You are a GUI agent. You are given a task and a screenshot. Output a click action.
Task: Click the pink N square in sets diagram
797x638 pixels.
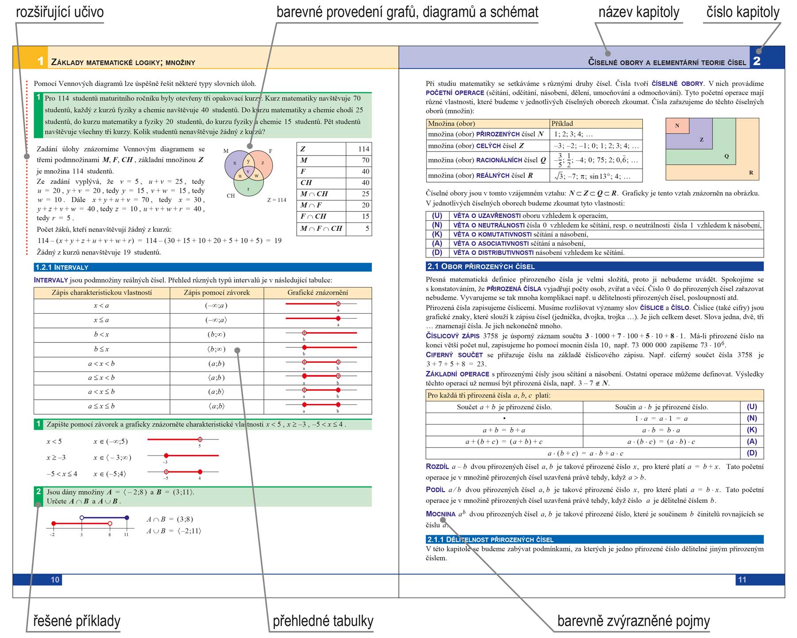point(677,126)
